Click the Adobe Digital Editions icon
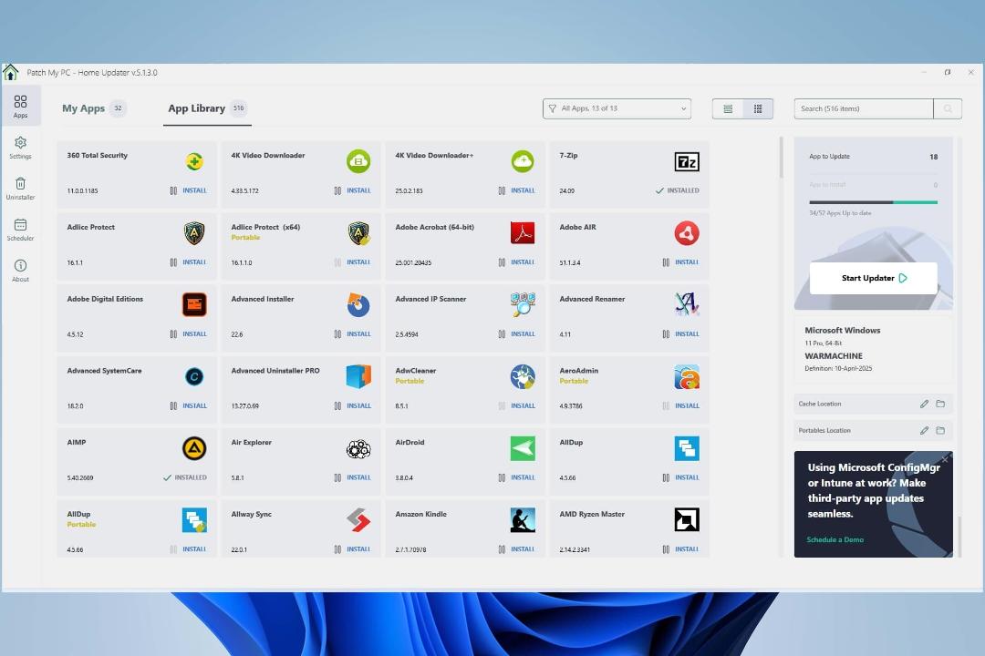 coord(194,304)
